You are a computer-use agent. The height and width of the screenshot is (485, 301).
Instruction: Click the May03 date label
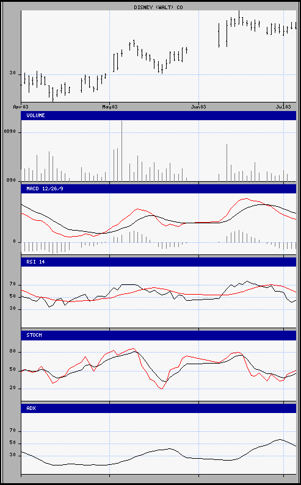[110, 107]
